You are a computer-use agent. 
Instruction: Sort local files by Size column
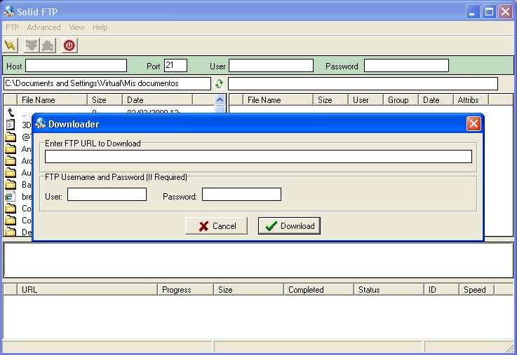pos(105,99)
